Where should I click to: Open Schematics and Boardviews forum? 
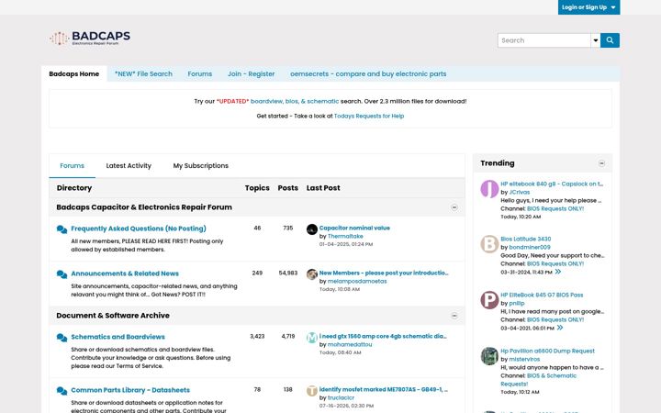(118, 337)
